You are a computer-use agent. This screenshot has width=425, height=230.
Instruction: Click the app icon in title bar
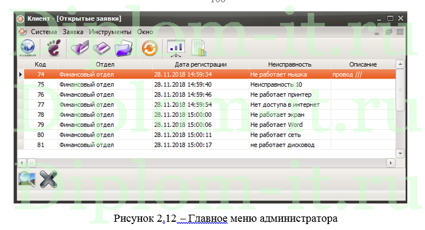[x=21, y=19]
